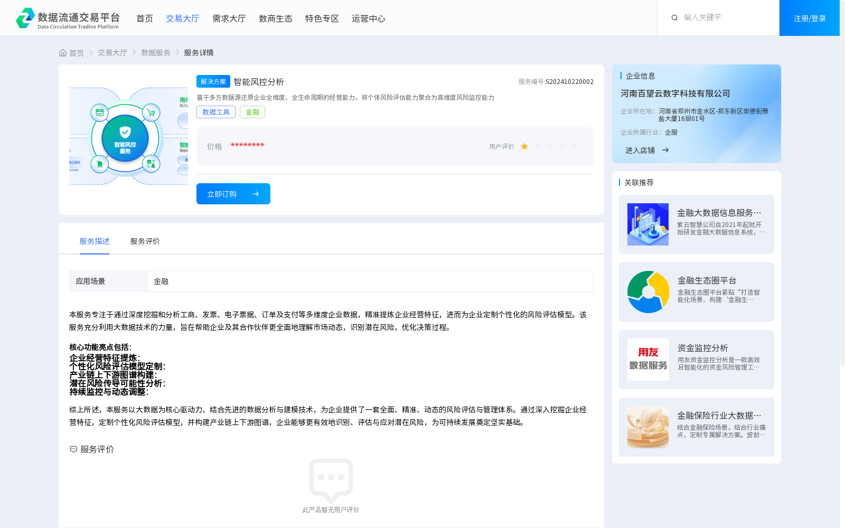Screen dimensions: 845x528
Task: Open 特色专区 in the top navigation
Action: (322, 18)
